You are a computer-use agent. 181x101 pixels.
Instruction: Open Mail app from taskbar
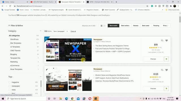78,98
